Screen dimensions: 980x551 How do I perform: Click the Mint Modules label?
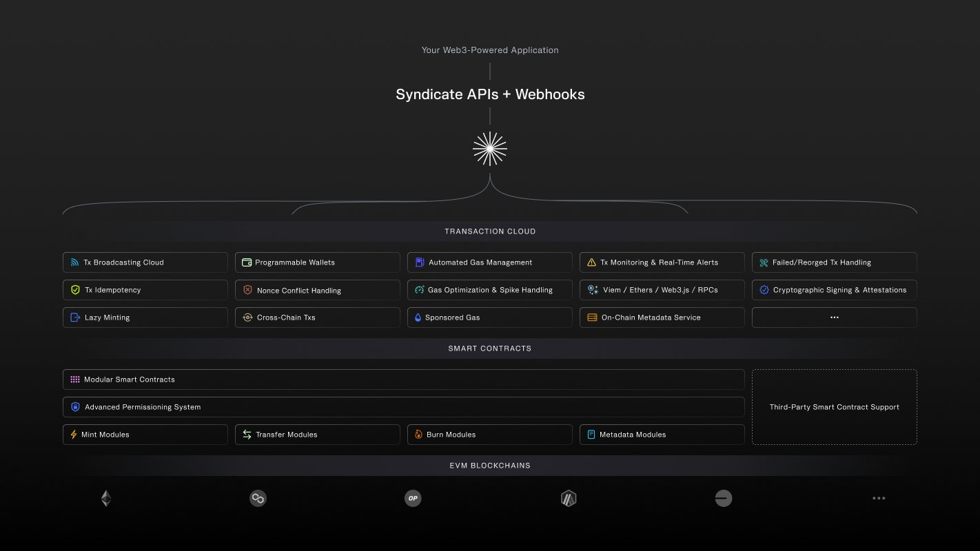pos(105,435)
